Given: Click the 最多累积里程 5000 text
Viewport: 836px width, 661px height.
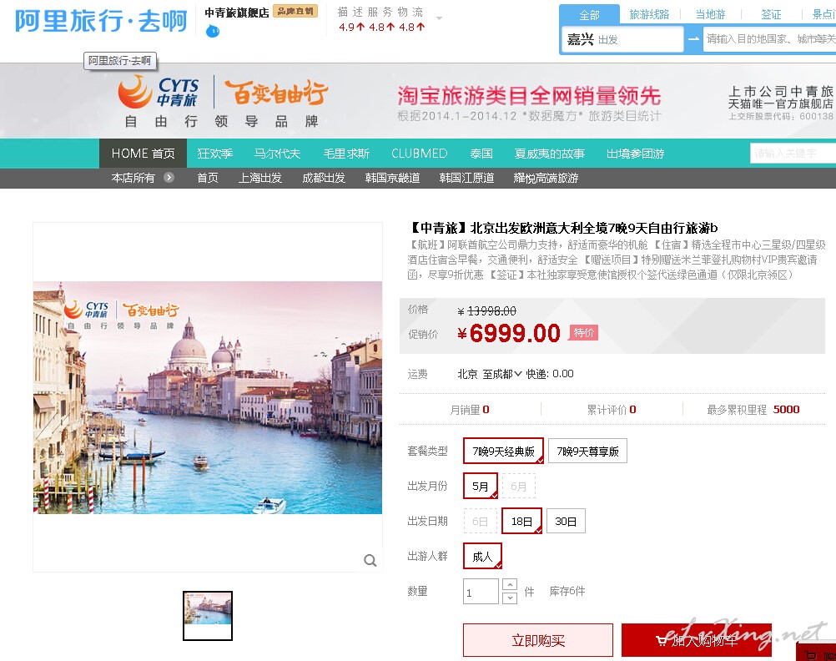Looking at the screenshot, I should [753, 410].
